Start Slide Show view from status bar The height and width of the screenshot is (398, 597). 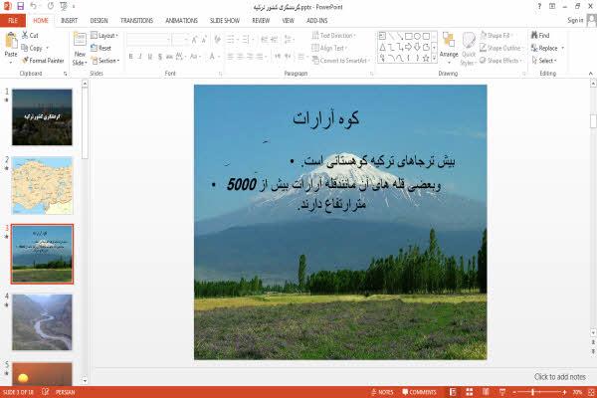pos(502,392)
